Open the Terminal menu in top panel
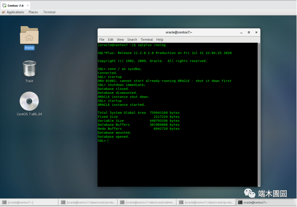 pyautogui.click(x=49, y=12)
